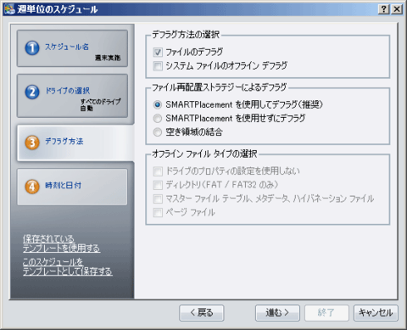Select SMARTPlacement を使用してデフラグ(推奨) option
407x330 pixels.
pos(158,104)
